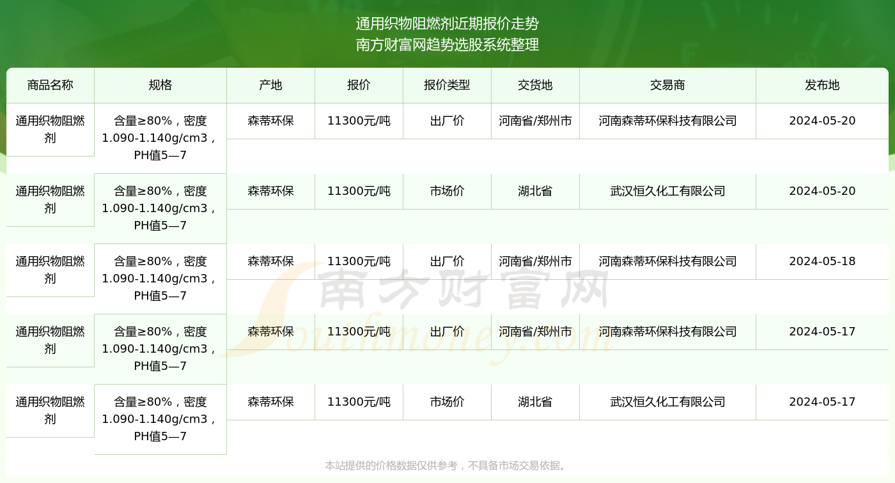Viewport: 895px width, 483px height.
Task: Click 森蒂环保 origin in the 2024-05-17 市场价 row
Action: (x=271, y=402)
